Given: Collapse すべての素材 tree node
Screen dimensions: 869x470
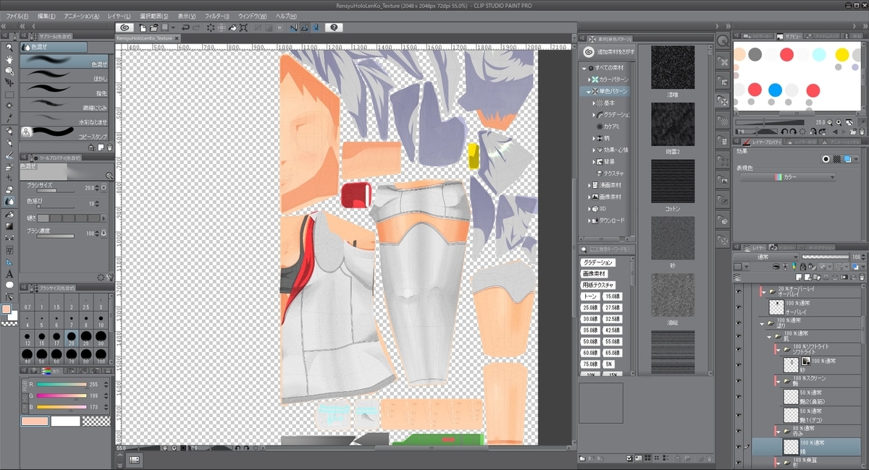Looking at the screenshot, I should tap(584, 68).
